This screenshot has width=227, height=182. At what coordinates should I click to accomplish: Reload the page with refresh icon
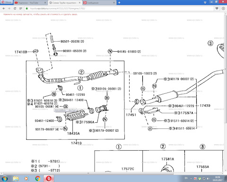point(15,9)
